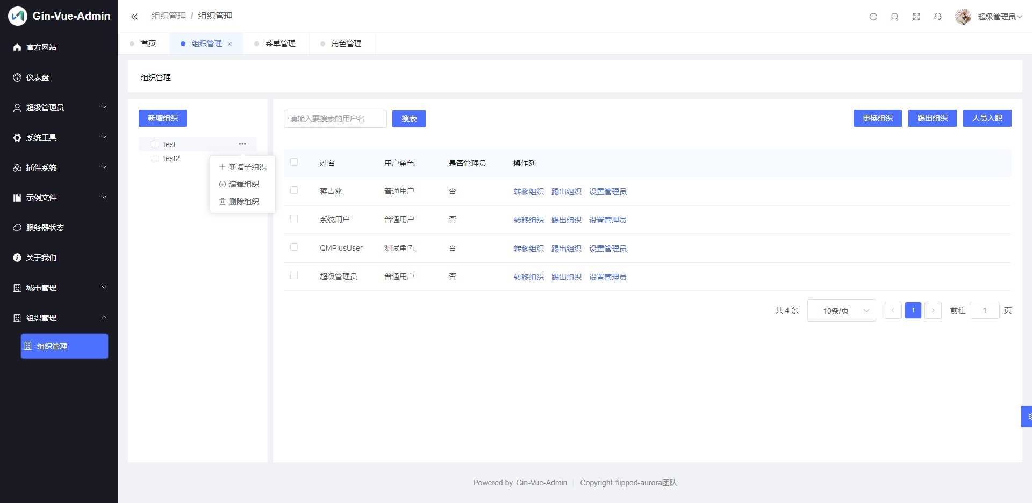Focus the 前往 page number input
Viewport: 1032px width, 503px height.
click(985, 310)
